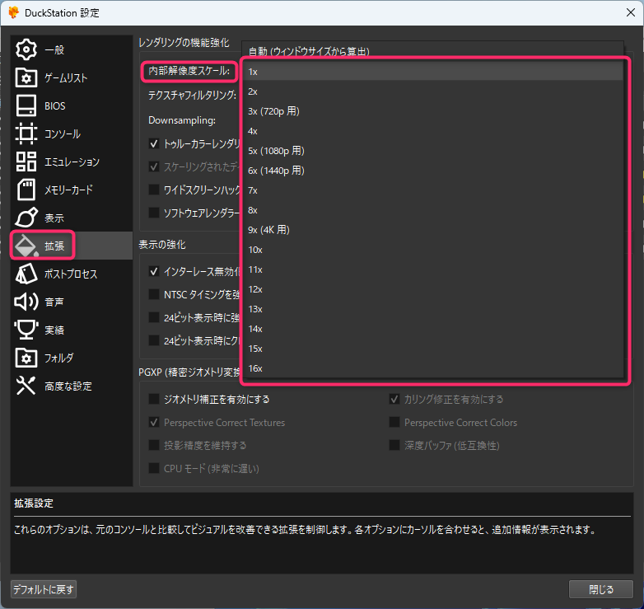The image size is (644, 609).
Task: Choose 3x (720p 用) scale
Action: [433, 111]
